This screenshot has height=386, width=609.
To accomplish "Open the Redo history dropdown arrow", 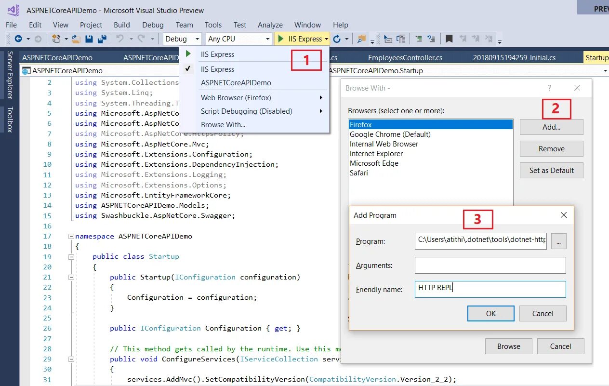I will [x=152, y=39].
